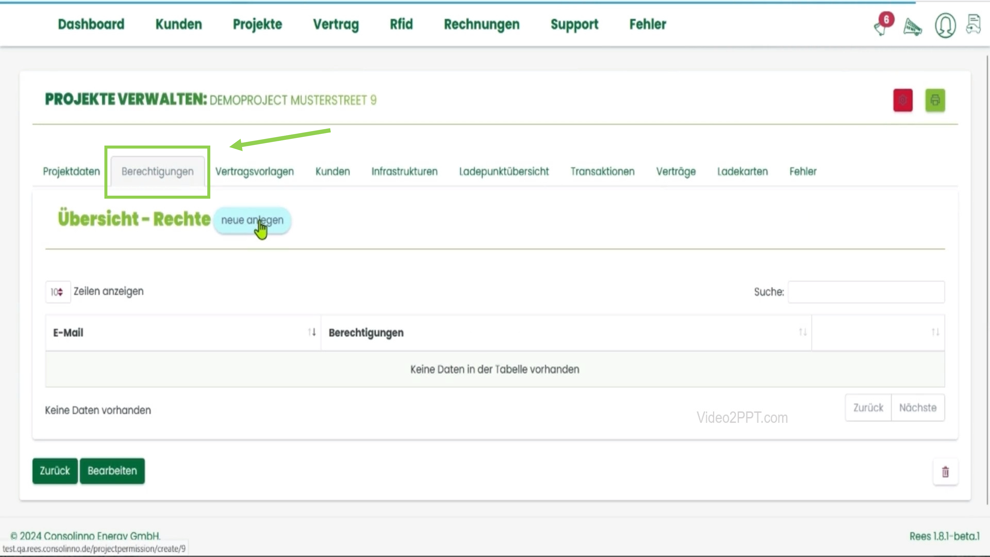Click the trash delete icon bottom right
The image size is (990, 557).
pos(945,472)
